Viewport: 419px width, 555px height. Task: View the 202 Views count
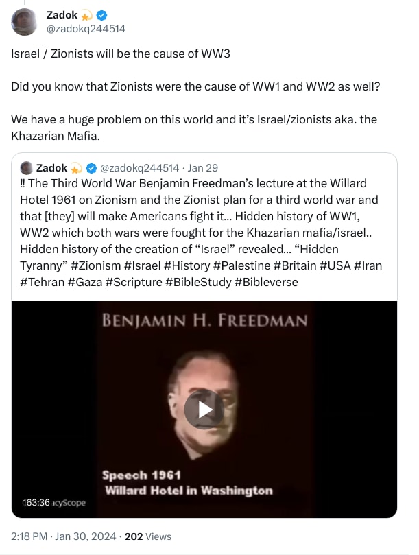click(x=148, y=536)
